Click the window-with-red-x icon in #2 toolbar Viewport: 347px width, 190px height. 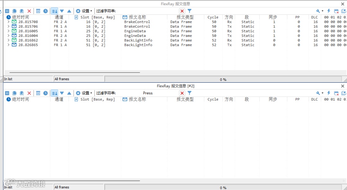pyautogui.click(x=336, y=93)
